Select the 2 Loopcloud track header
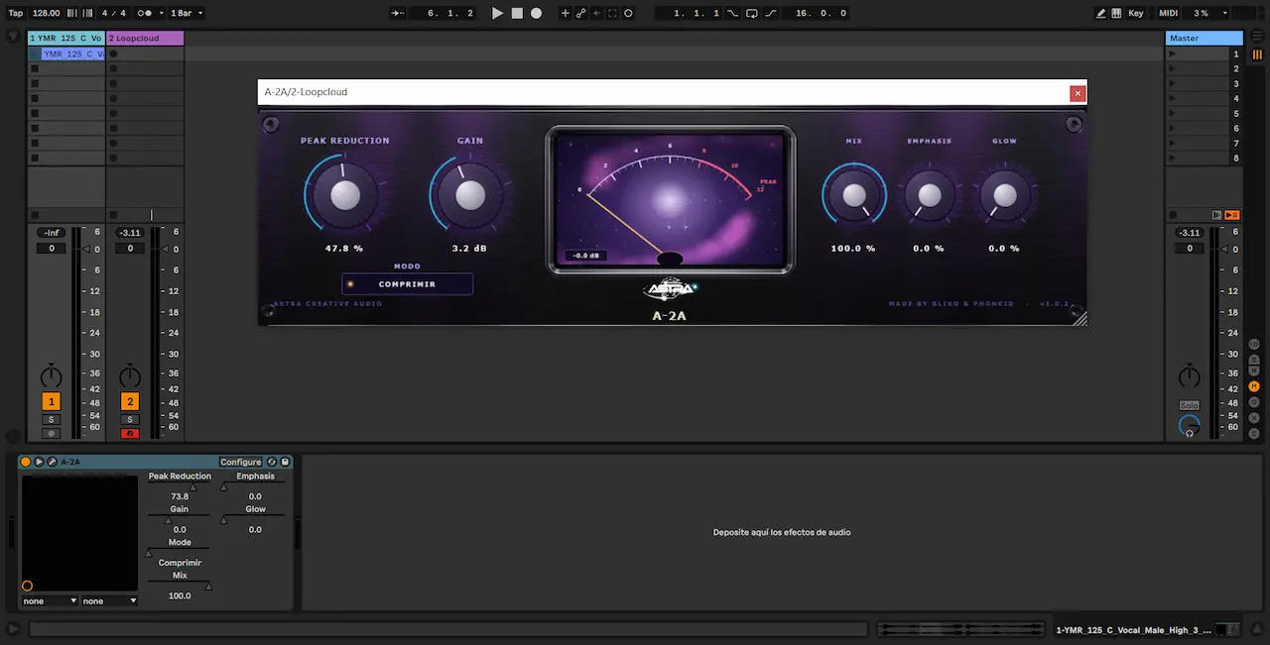Image resolution: width=1270 pixels, height=645 pixels. (x=145, y=38)
